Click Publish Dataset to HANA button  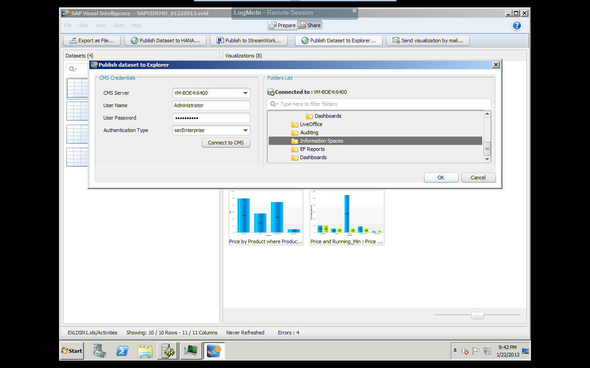click(165, 40)
